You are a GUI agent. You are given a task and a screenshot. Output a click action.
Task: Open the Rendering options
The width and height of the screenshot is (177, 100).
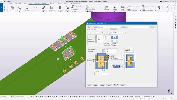coord(60,9)
